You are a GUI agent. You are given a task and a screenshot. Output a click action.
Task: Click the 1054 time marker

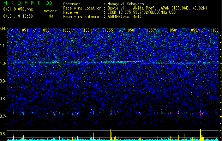88,30
